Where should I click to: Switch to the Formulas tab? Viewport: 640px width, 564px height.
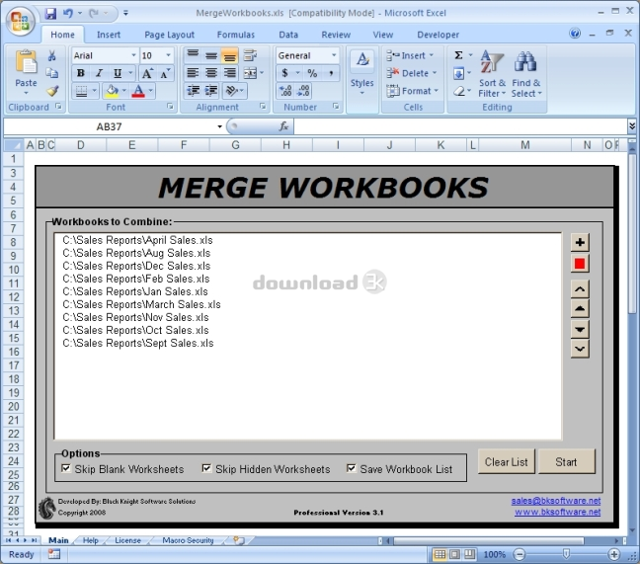point(235,35)
